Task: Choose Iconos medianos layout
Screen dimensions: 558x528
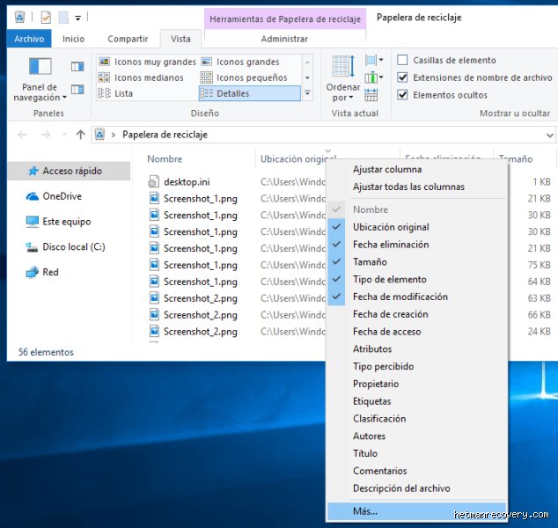Action: [x=141, y=77]
